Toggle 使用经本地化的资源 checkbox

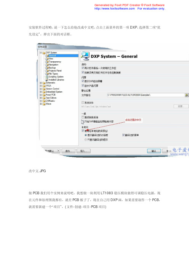(x=83, y=131)
